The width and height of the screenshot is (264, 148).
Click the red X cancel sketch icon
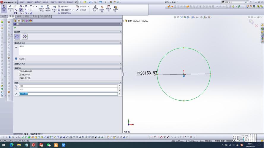257,26
